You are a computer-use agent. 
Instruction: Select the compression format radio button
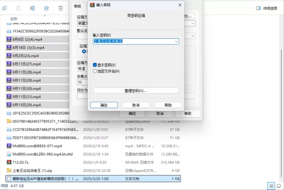84,51
